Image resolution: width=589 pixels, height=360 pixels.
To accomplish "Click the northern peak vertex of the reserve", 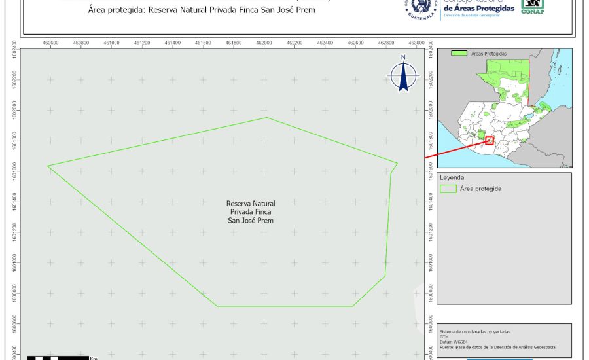I will tap(266, 118).
